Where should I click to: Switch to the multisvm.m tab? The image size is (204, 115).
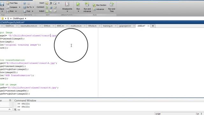tap(76, 26)
